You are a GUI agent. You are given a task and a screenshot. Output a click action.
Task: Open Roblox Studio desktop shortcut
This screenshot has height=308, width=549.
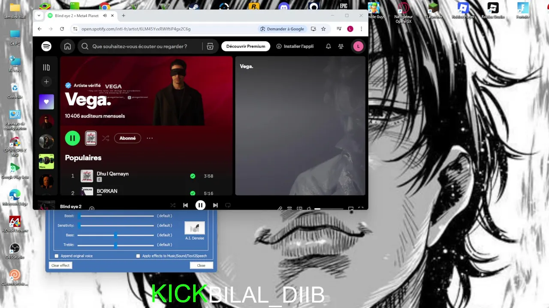[x=493, y=11]
